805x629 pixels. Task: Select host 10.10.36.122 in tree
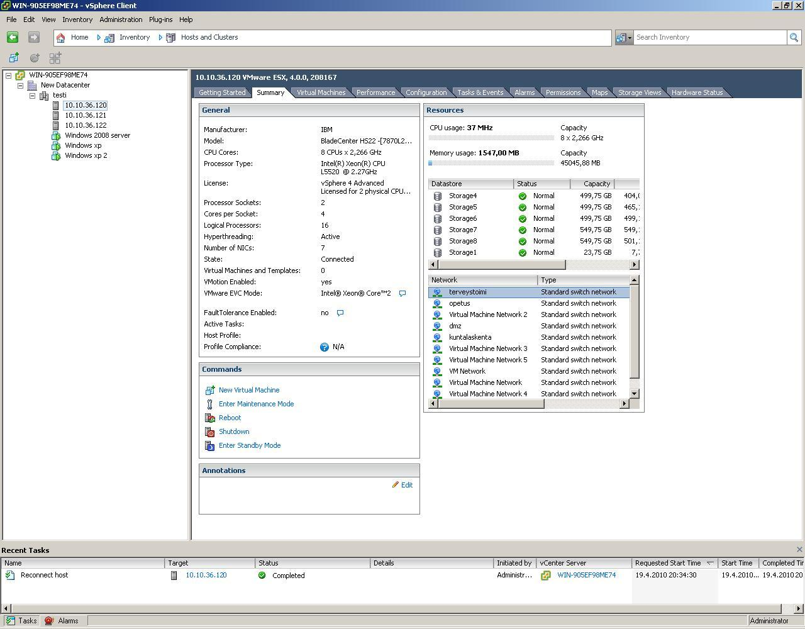coord(86,125)
